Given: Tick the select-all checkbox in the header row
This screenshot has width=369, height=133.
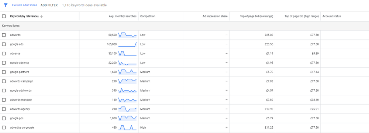Looking at the screenshot, I should pyautogui.click(x=4, y=16).
